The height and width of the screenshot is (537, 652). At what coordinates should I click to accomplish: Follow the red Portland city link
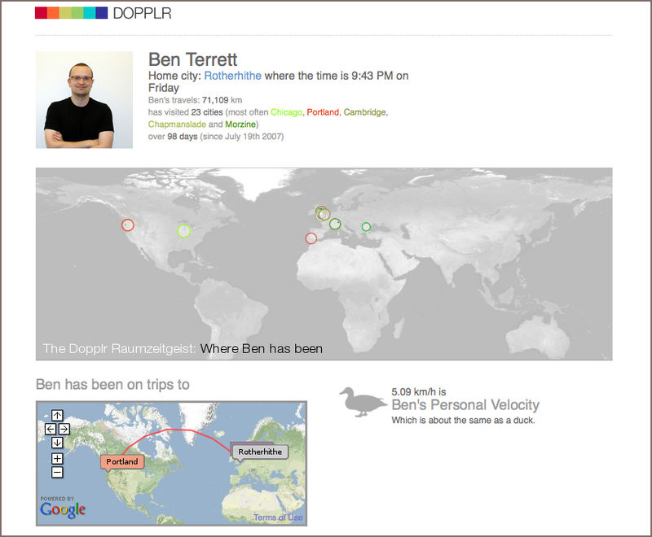coord(323,112)
